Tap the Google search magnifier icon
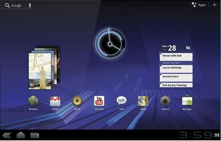This screenshot has height=141, width=221. 7,6
